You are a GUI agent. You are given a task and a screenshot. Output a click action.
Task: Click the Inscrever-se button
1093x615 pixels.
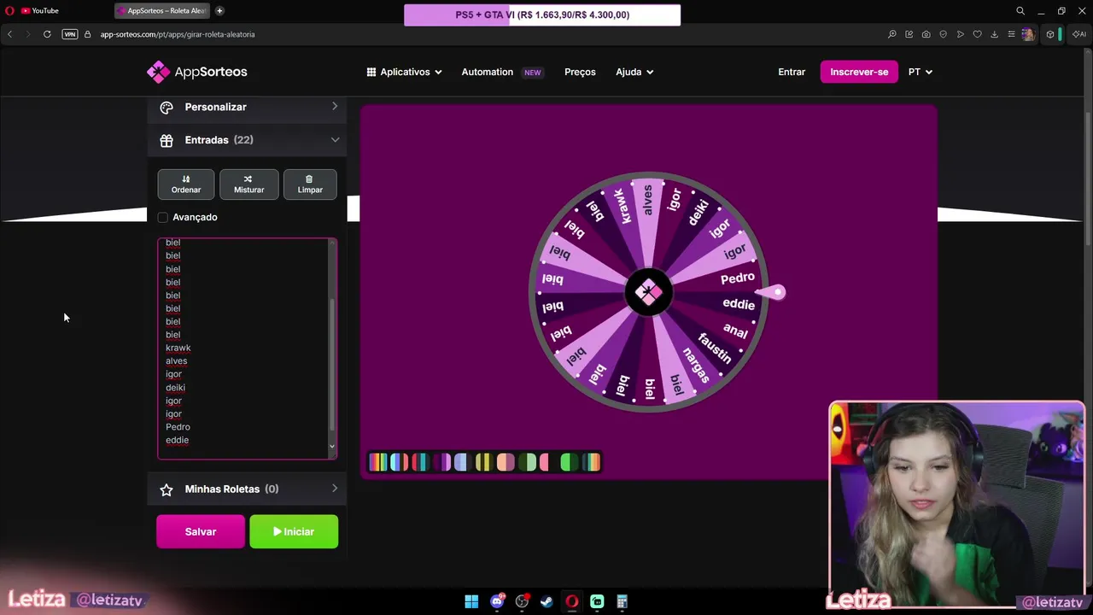[859, 72]
